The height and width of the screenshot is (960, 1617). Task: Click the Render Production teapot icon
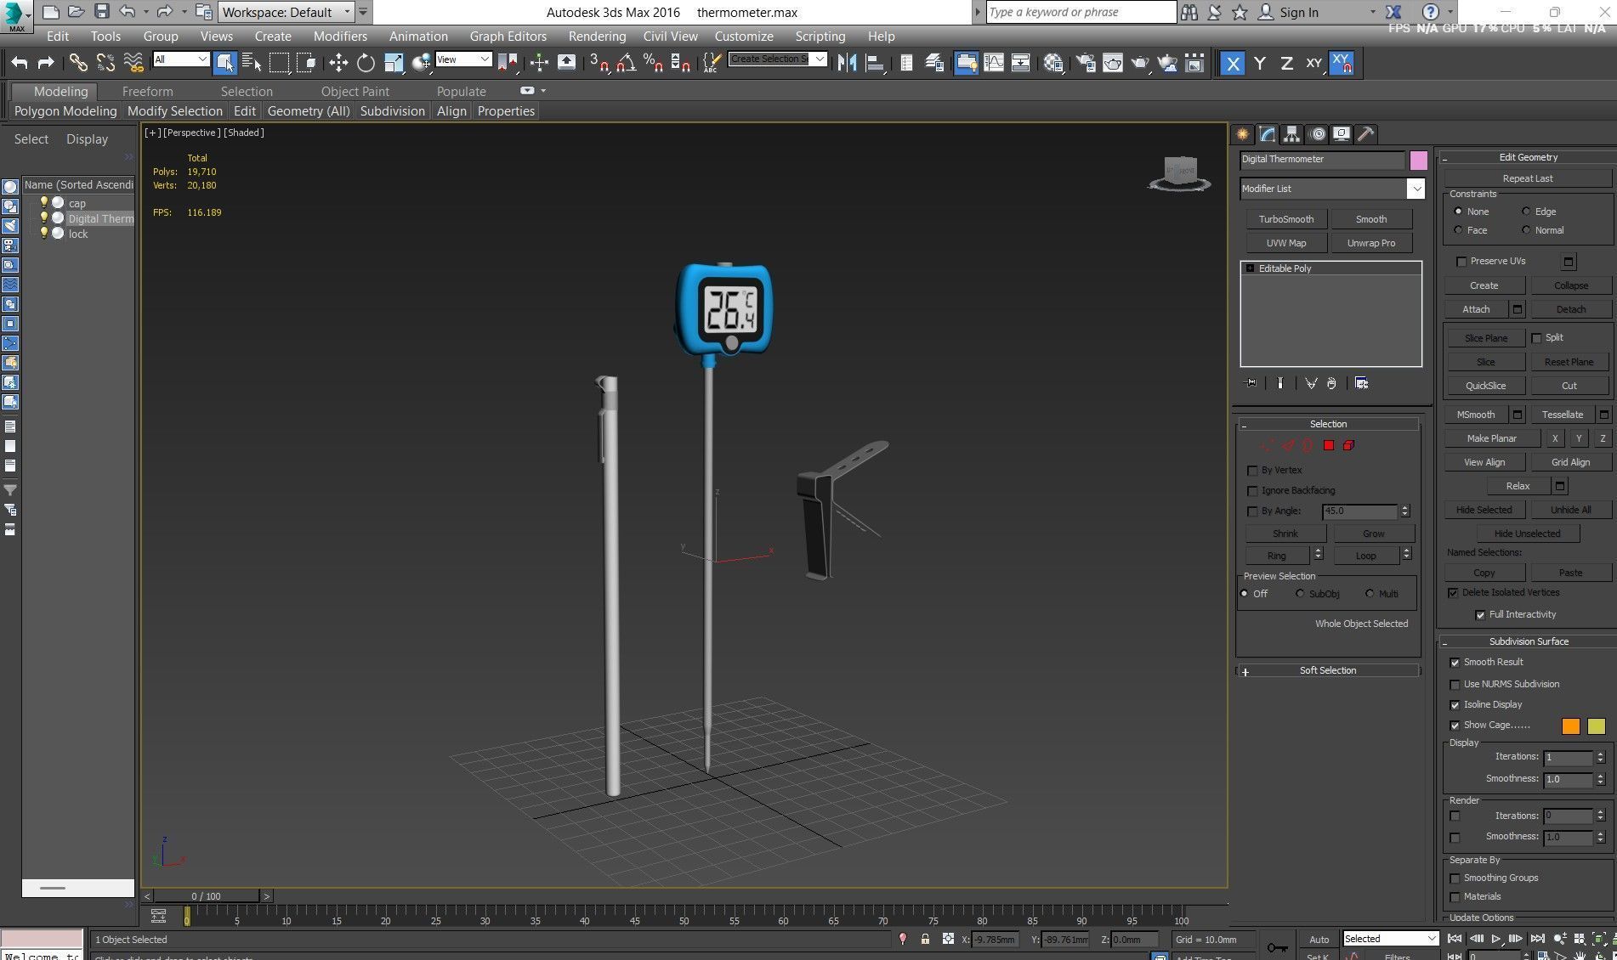point(1140,63)
